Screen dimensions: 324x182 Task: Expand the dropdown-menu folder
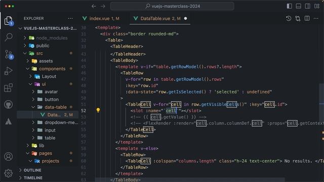pos(48,122)
